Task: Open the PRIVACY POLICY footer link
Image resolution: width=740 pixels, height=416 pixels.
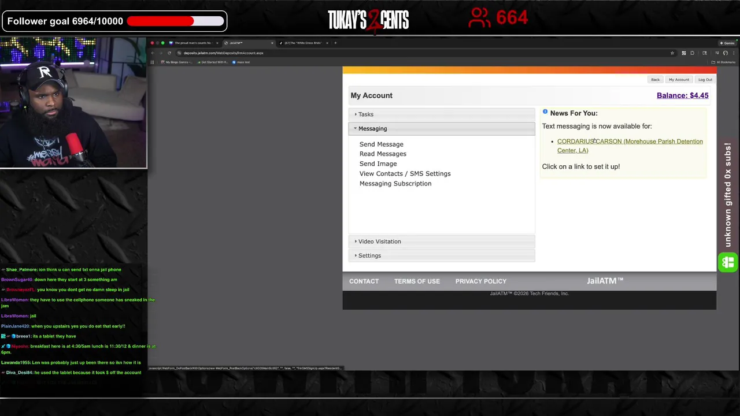Action: point(480,281)
